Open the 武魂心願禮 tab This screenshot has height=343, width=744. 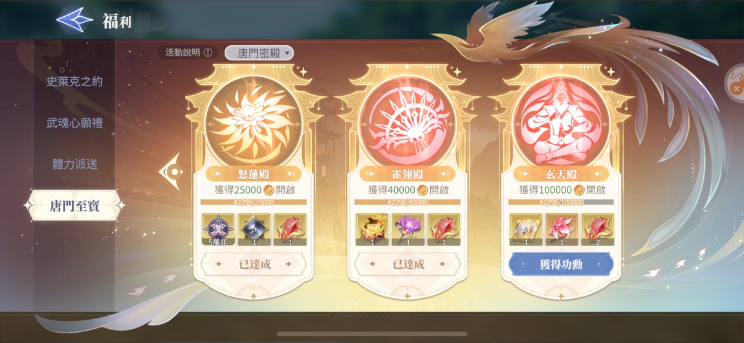[x=74, y=124]
